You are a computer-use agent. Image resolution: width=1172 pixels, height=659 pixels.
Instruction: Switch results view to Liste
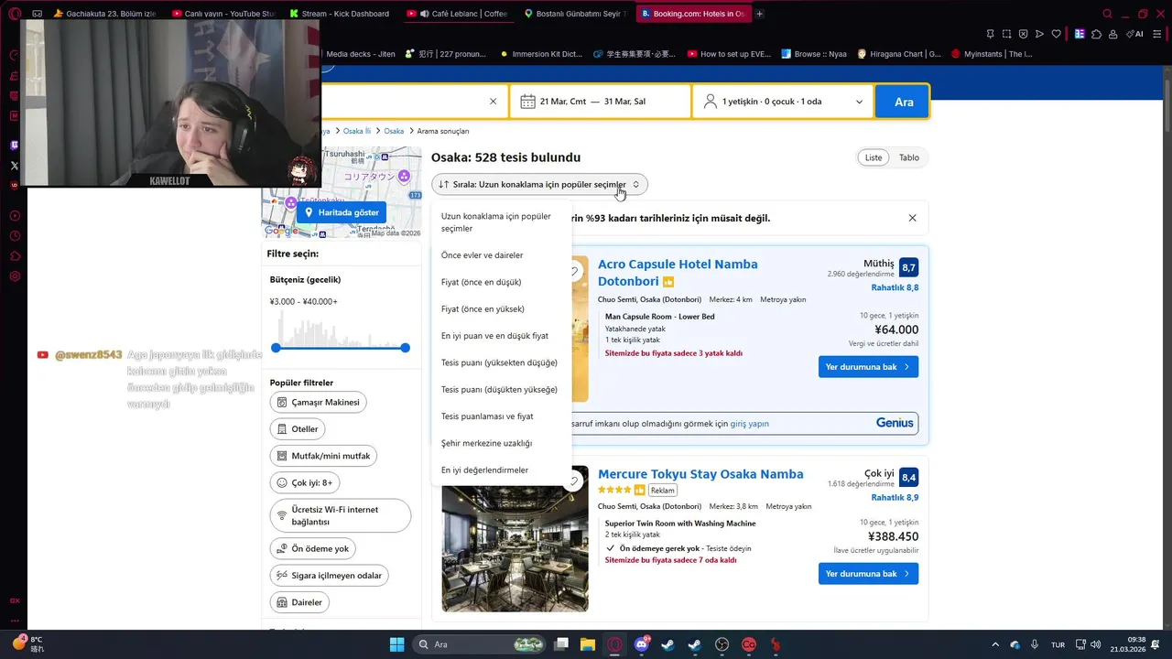coord(874,157)
